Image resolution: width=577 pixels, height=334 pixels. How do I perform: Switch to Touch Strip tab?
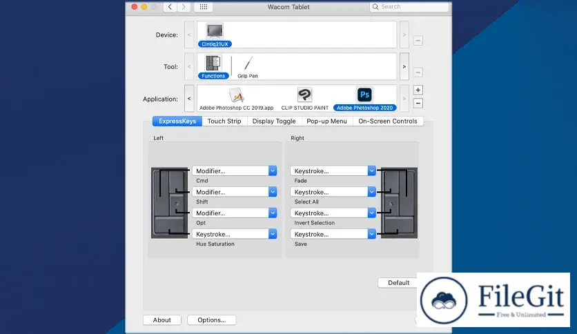tap(224, 121)
